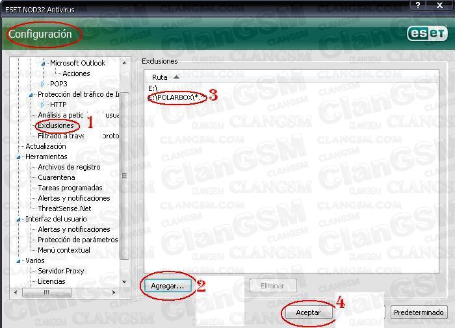Click the Agregar... button
This screenshot has width=455, height=328.
click(168, 286)
